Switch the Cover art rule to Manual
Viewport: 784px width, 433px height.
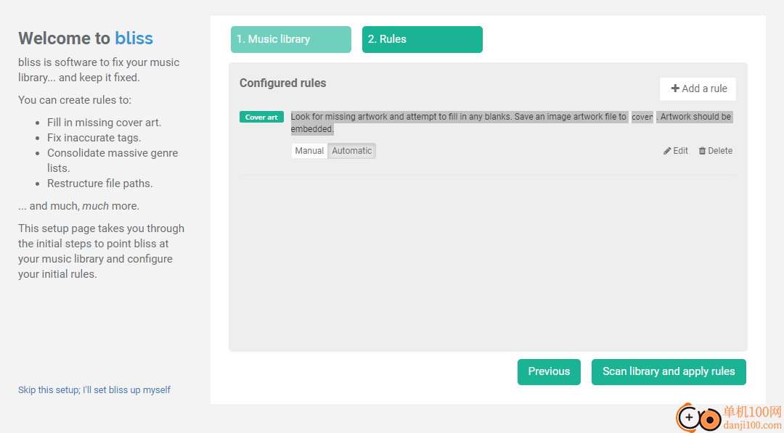(x=309, y=151)
